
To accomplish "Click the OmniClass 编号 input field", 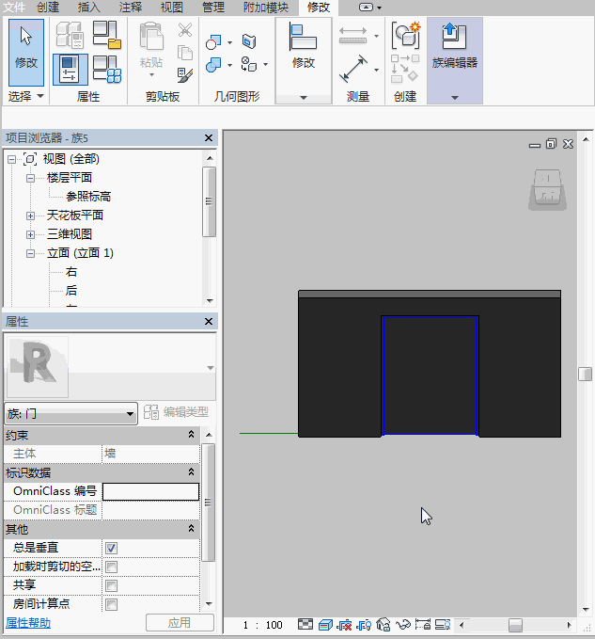I will point(150,491).
